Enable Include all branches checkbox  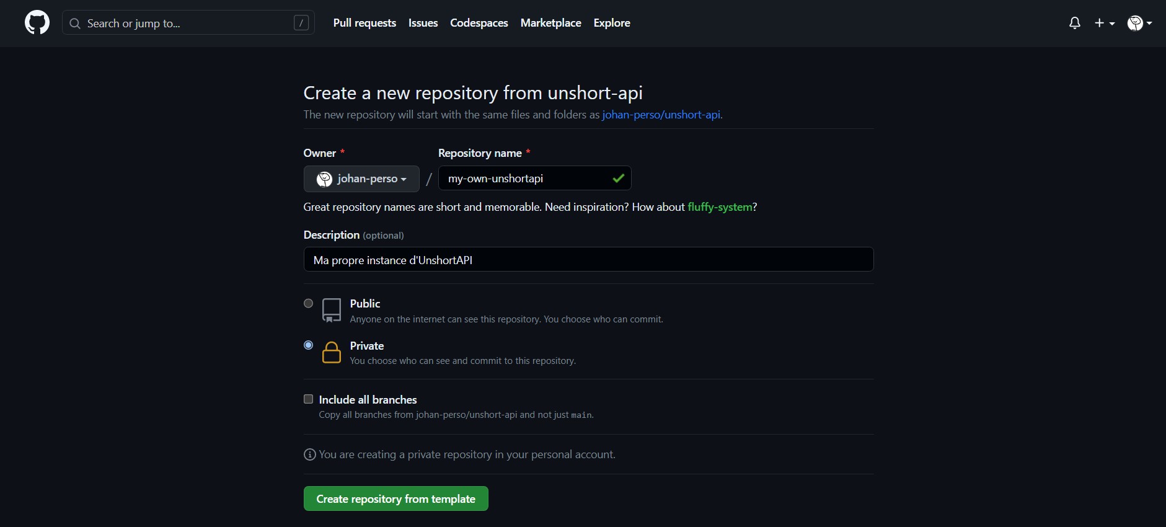(308, 399)
